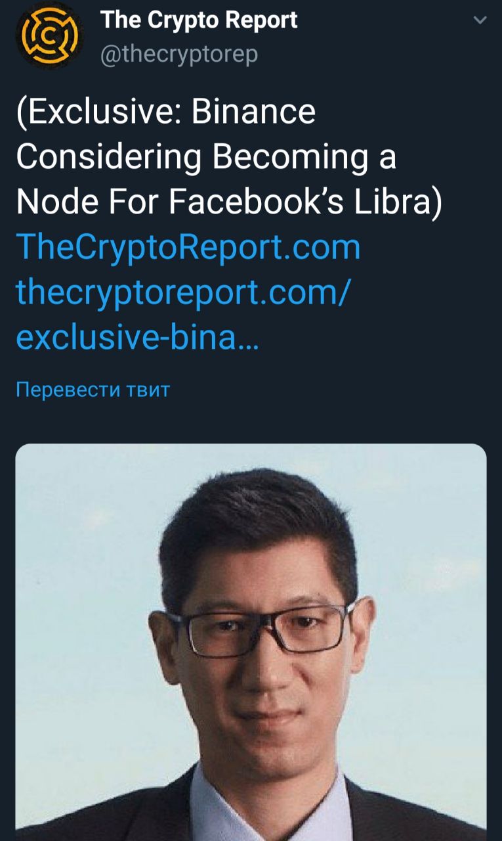The width and height of the screenshot is (502, 841).
Task: Tap the truncated "exclusive-bina…" link text
Action: (x=136, y=338)
